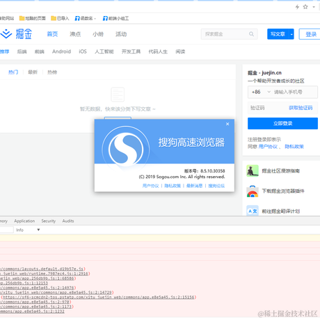
Task: Switch to the Security DevTools tab
Action: 49,221
